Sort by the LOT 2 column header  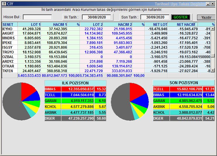[x=92, y=24]
